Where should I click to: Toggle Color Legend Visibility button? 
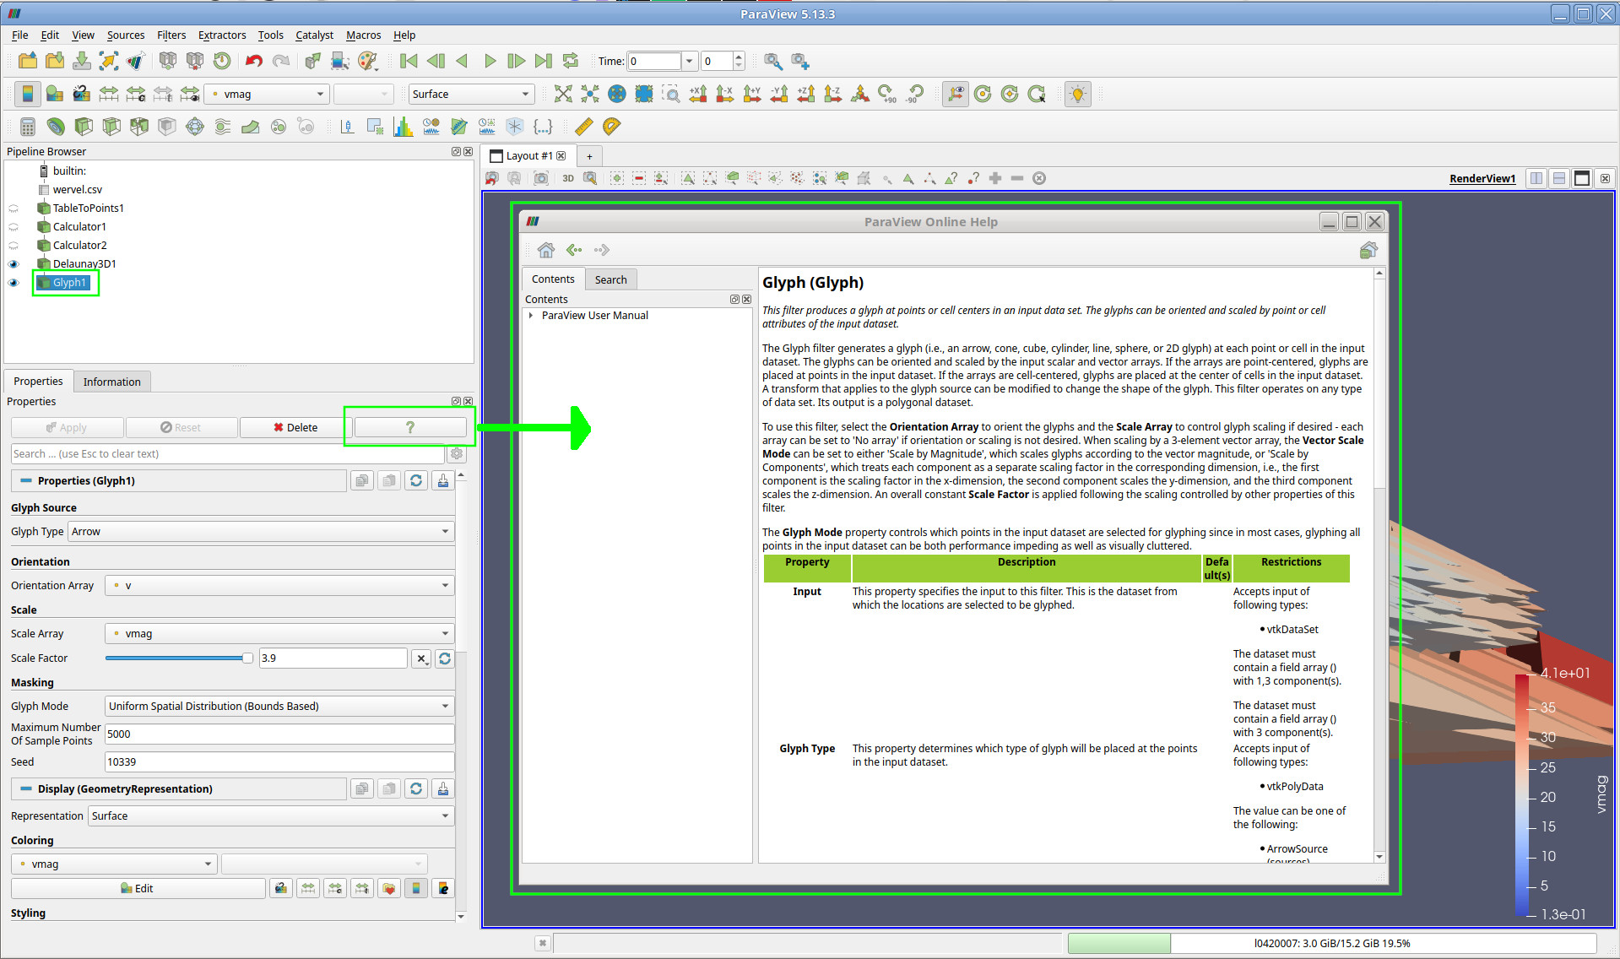click(28, 94)
